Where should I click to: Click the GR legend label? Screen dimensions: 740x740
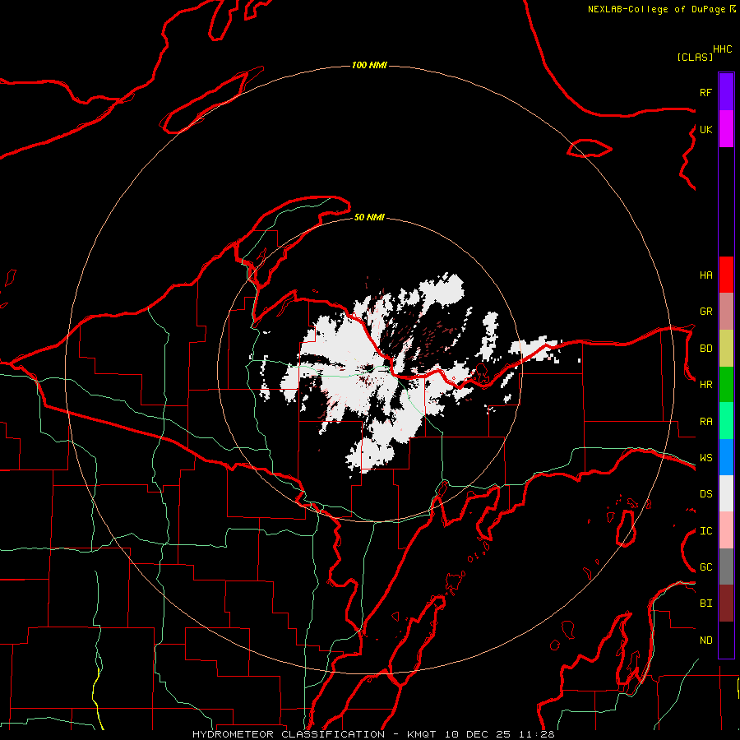tap(706, 312)
